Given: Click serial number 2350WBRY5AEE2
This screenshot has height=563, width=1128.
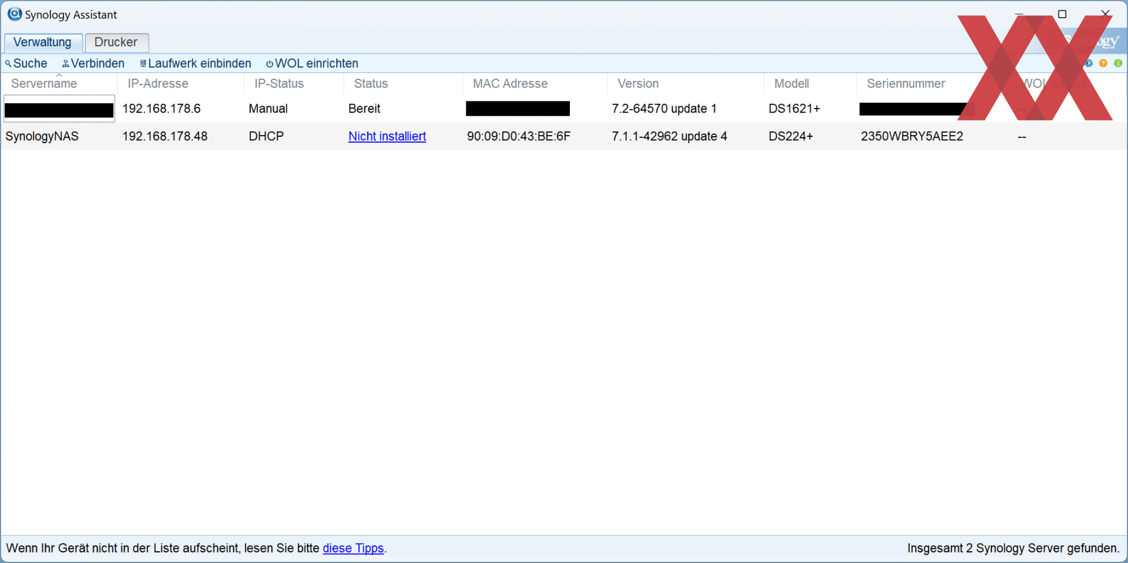Looking at the screenshot, I should coord(912,136).
